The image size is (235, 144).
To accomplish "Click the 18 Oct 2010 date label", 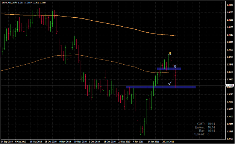I will click(x=36, y=142).
